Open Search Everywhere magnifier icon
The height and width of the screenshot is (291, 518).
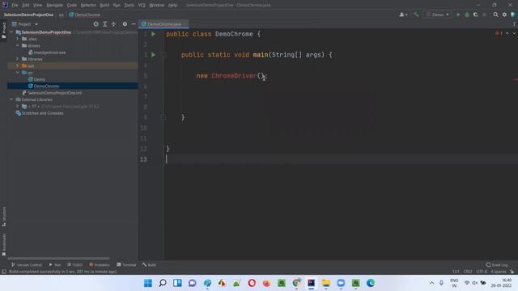pyautogui.click(x=495, y=15)
